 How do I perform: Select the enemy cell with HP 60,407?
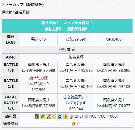(76, 84)
